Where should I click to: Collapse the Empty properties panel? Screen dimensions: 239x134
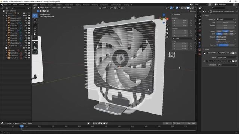(x=204, y=16)
